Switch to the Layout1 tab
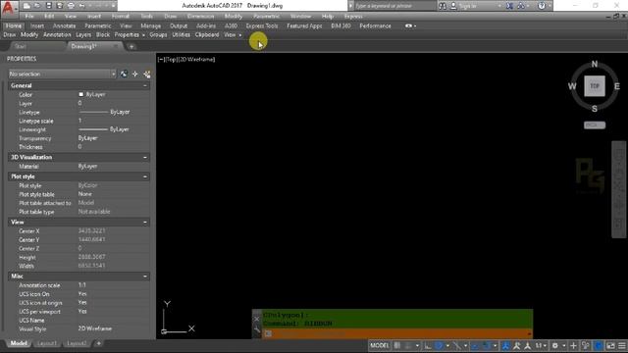This screenshot has height=353, width=628. tap(47, 343)
